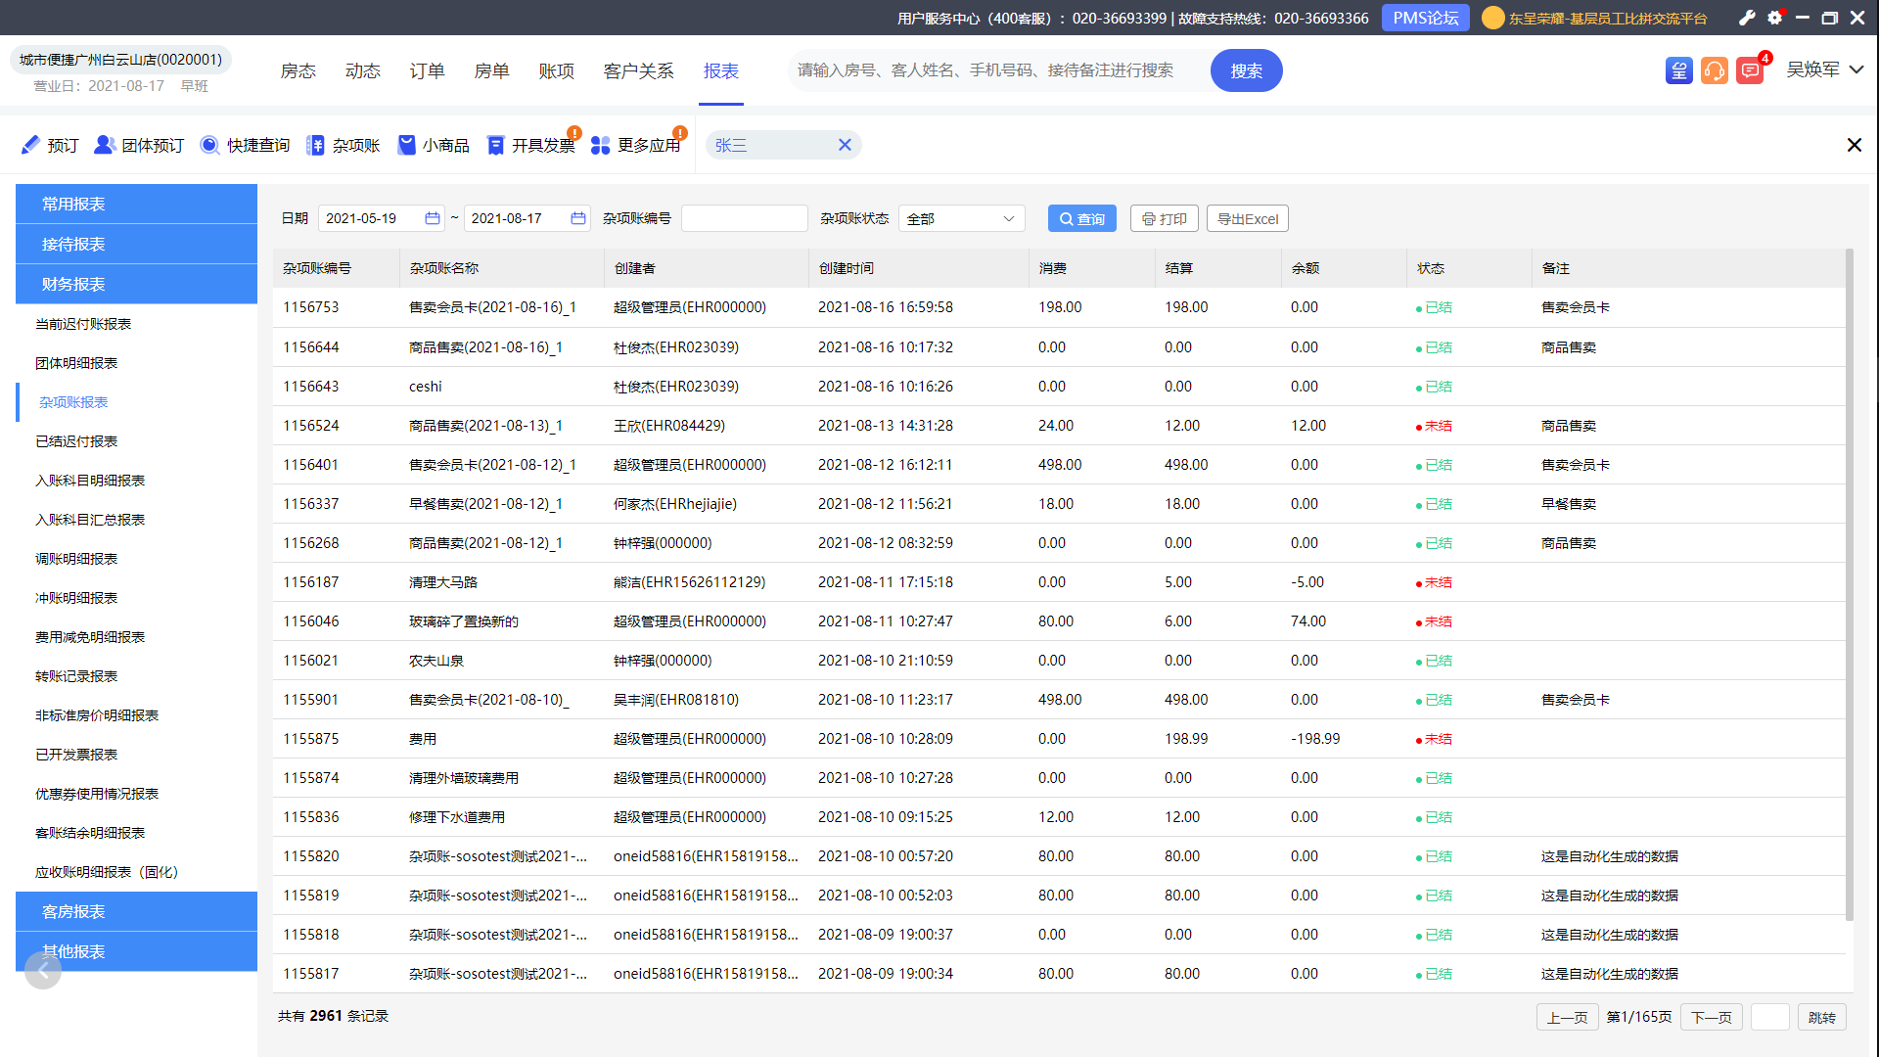Switch to the 房态 tab
The width and height of the screenshot is (1879, 1057).
point(298,70)
